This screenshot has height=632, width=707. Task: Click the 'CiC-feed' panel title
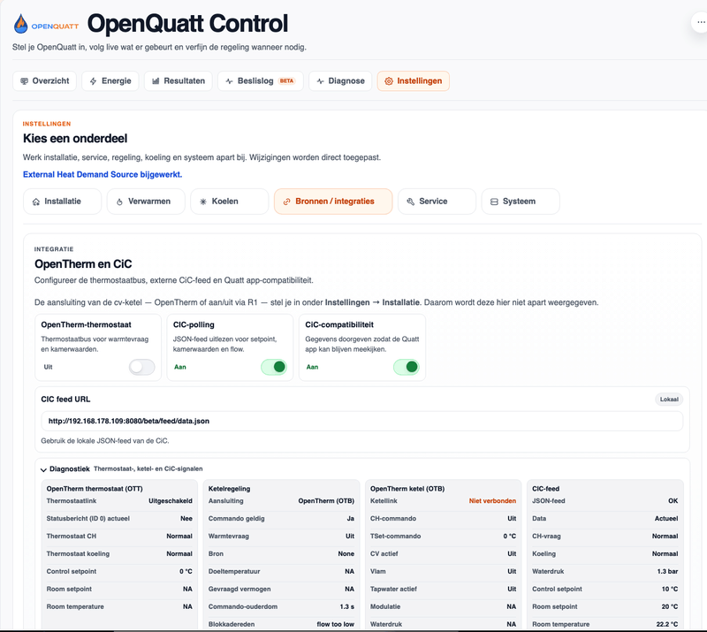(x=545, y=489)
